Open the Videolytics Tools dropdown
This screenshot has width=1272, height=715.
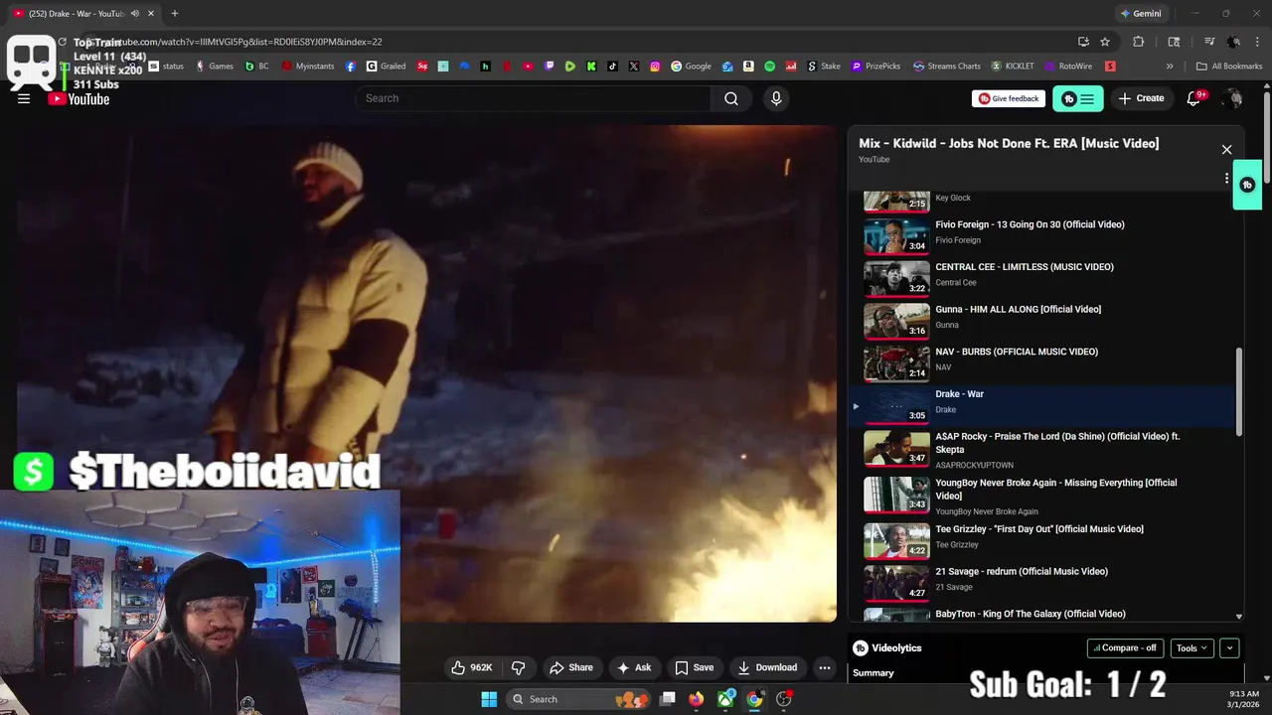coord(1192,647)
